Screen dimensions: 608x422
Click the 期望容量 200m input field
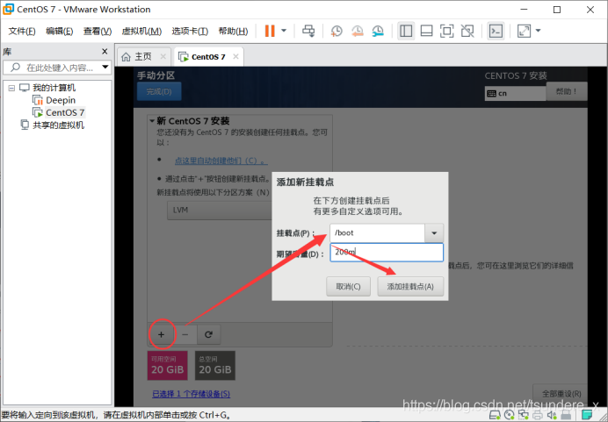pyautogui.click(x=387, y=253)
